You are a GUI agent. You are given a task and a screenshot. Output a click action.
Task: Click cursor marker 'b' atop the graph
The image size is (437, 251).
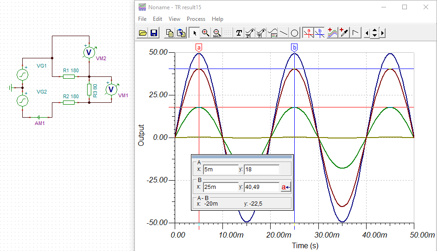click(x=295, y=48)
